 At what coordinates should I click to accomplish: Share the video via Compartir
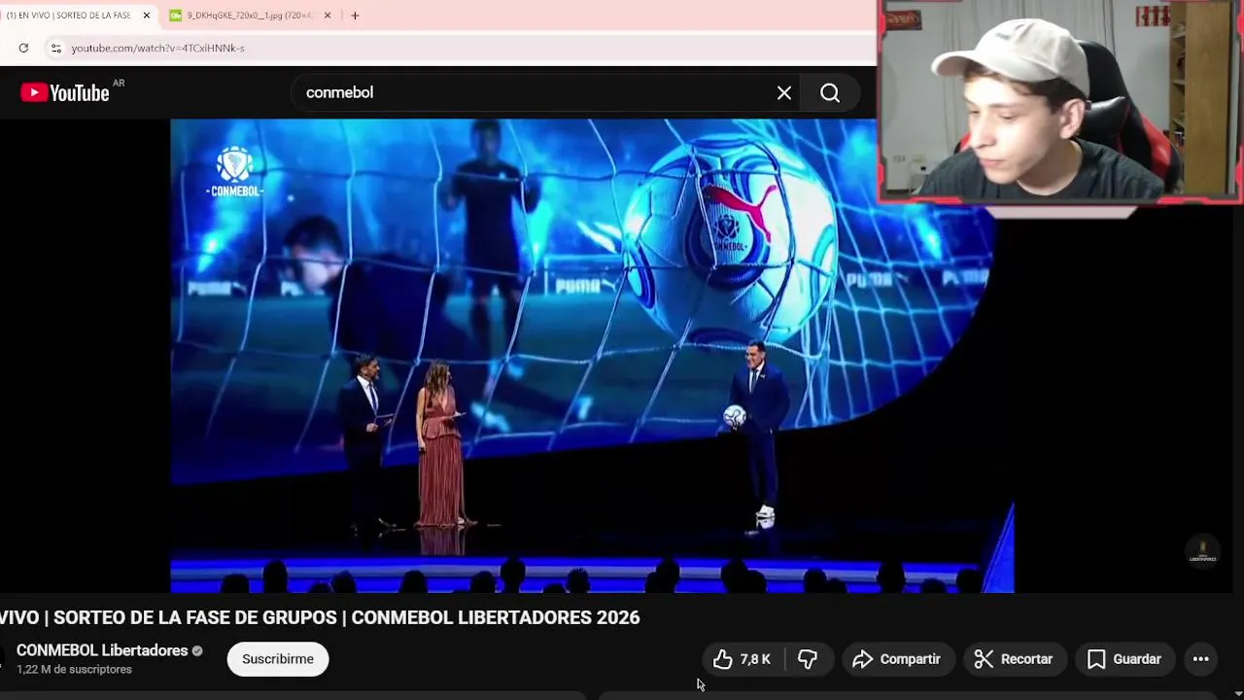click(897, 659)
